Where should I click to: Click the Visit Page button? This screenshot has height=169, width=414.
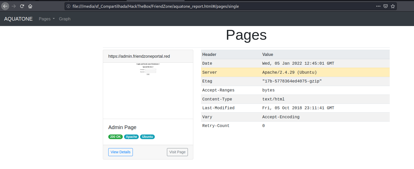pyautogui.click(x=177, y=152)
